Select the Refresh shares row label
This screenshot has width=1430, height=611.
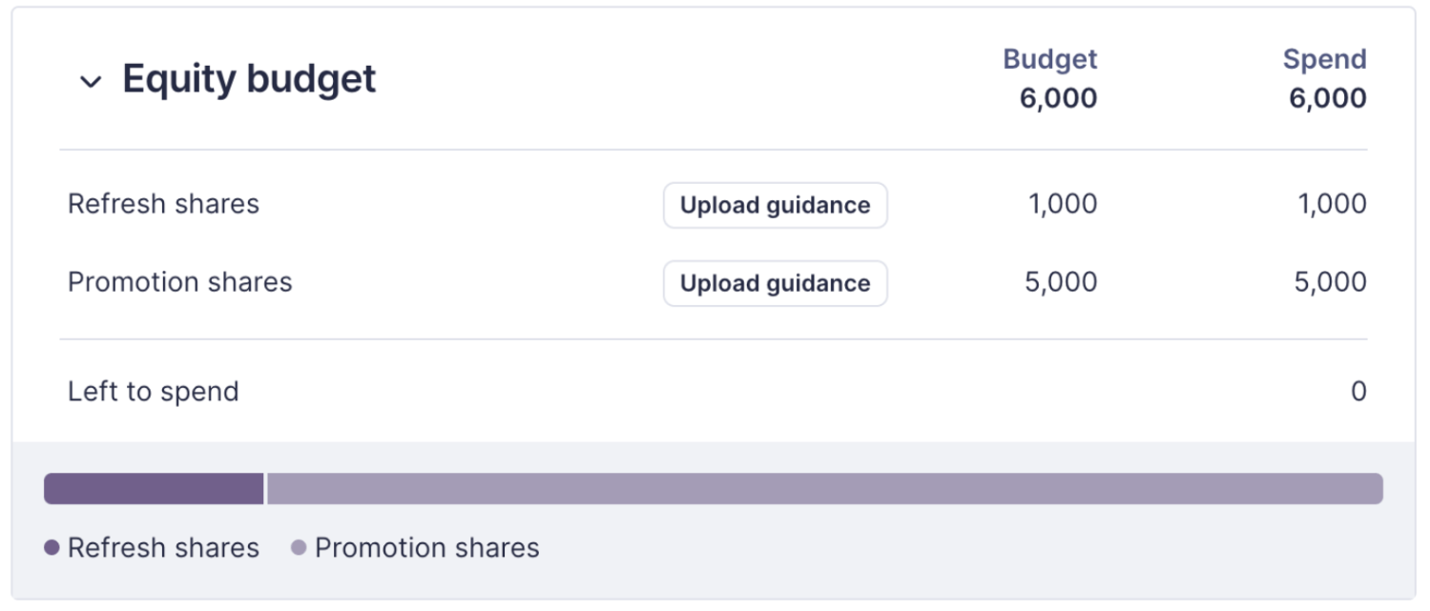pyautogui.click(x=163, y=204)
